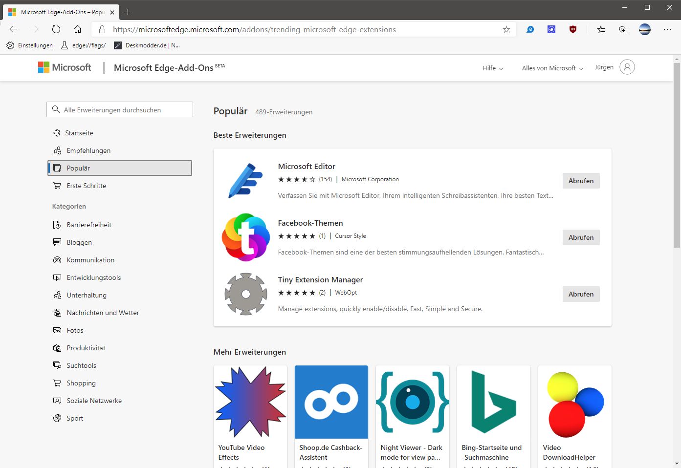This screenshot has height=468, width=681.
Task: Open the Favorites list icon in the toolbar
Action: (x=601, y=29)
